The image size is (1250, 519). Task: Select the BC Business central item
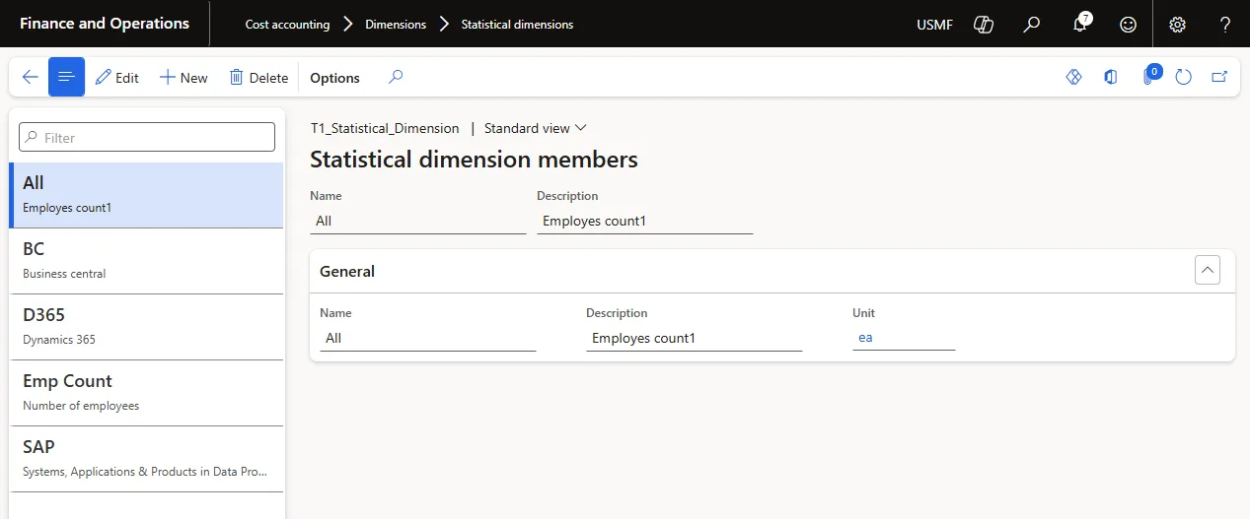(x=146, y=261)
